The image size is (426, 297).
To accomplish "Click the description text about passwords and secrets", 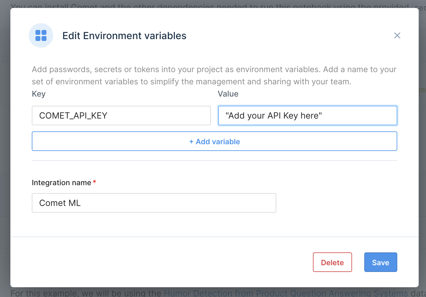I will [214, 69].
